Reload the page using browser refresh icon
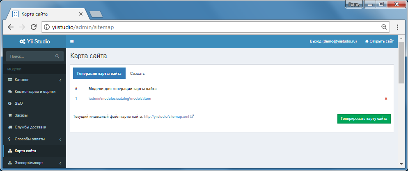Screen dimensions: 408x171 (34, 27)
